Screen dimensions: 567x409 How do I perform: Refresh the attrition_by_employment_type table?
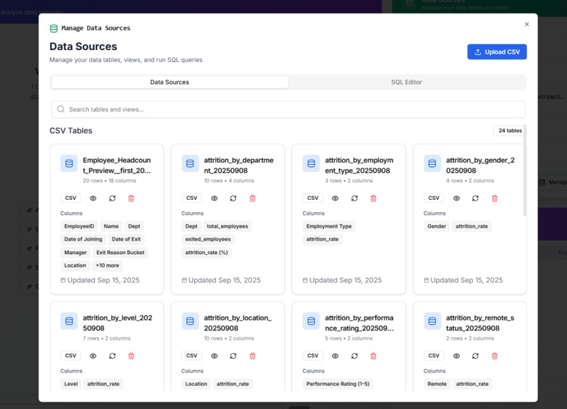coord(354,198)
